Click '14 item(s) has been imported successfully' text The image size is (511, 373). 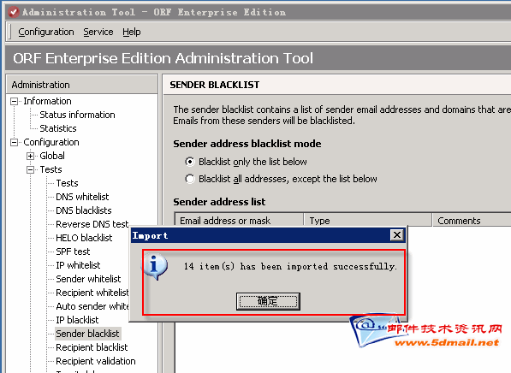tap(290, 266)
